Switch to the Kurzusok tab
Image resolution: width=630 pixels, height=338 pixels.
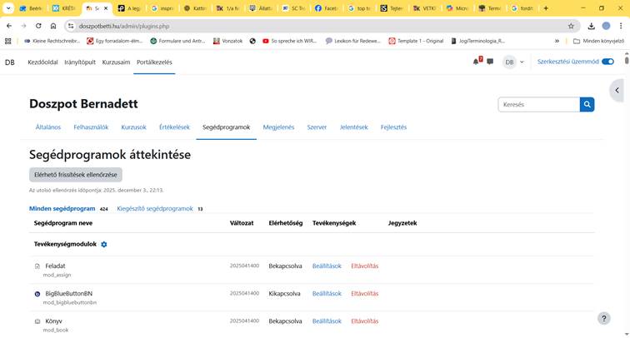coord(134,127)
